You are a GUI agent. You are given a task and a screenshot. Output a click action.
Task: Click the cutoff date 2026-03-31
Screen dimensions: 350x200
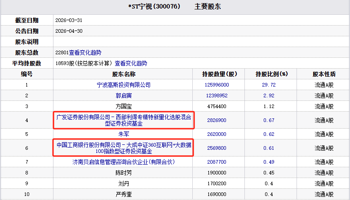click(69, 20)
